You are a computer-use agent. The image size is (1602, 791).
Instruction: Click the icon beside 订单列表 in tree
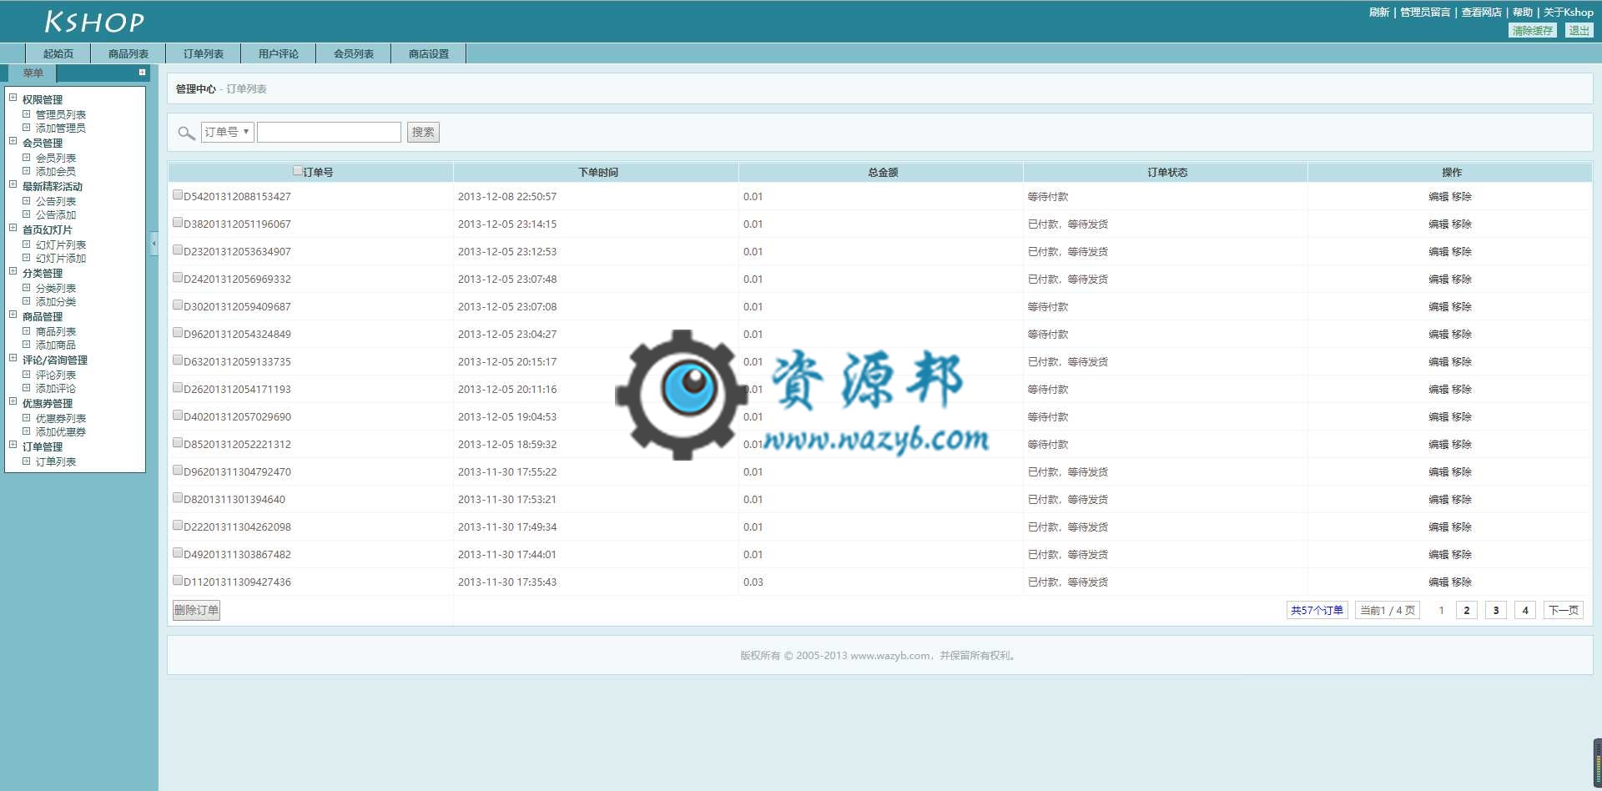point(26,461)
